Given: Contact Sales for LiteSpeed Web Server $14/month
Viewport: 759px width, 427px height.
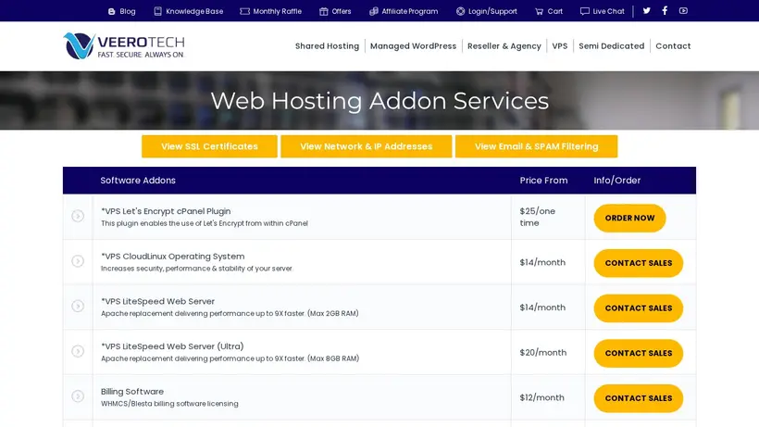Looking at the screenshot, I should (639, 308).
